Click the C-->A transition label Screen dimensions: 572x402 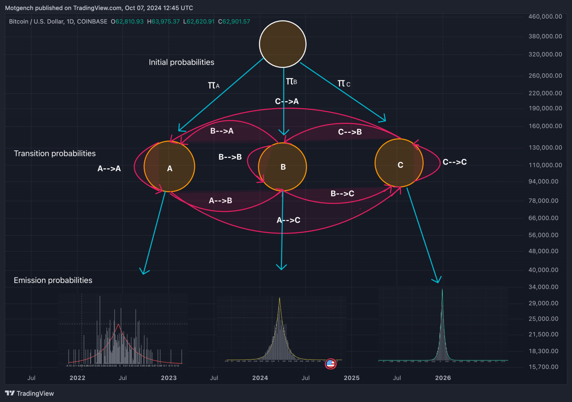pos(287,101)
